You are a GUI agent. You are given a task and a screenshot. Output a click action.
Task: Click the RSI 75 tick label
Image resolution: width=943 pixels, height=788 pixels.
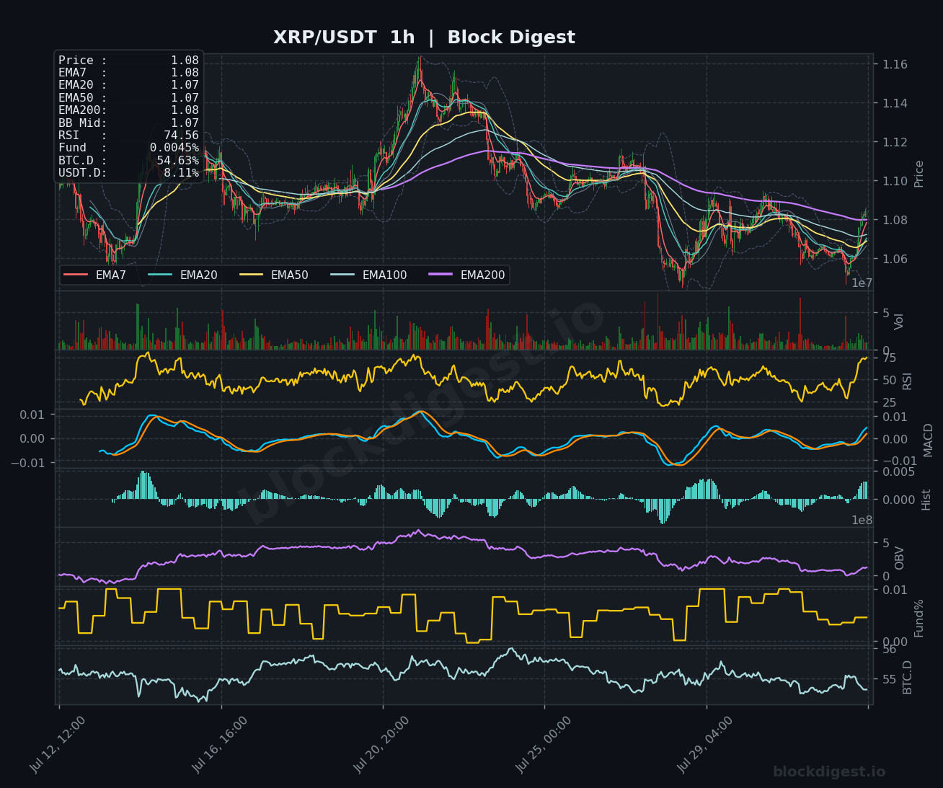coord(889,358)
